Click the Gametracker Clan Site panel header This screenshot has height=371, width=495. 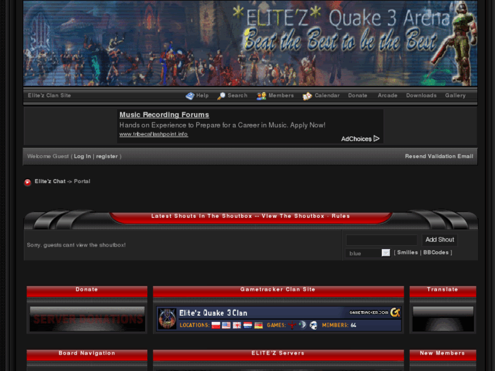coord(278,291)
